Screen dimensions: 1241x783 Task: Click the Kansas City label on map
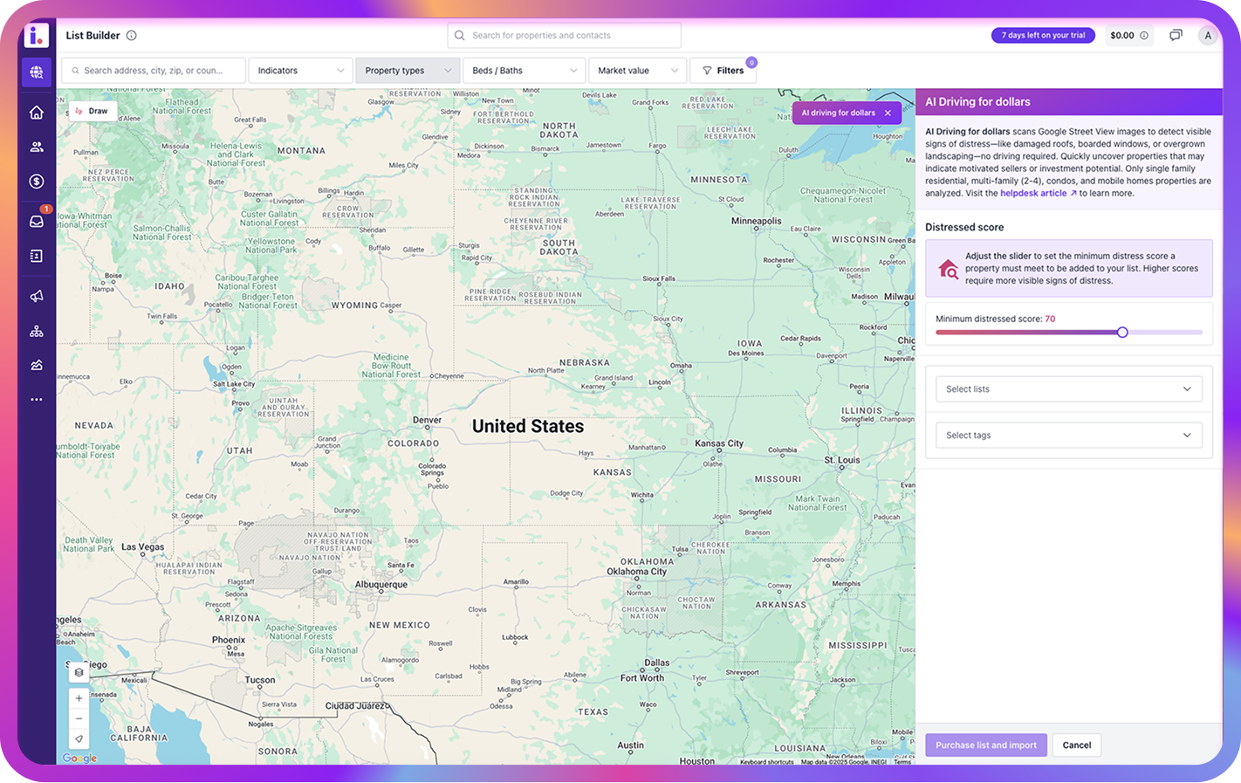click(x=719, y=443)
